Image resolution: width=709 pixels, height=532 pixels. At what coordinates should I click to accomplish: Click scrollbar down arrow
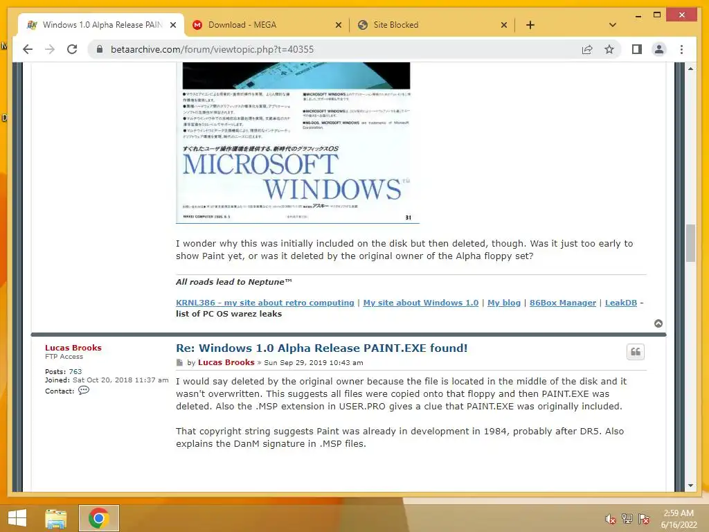pos(690,486)
